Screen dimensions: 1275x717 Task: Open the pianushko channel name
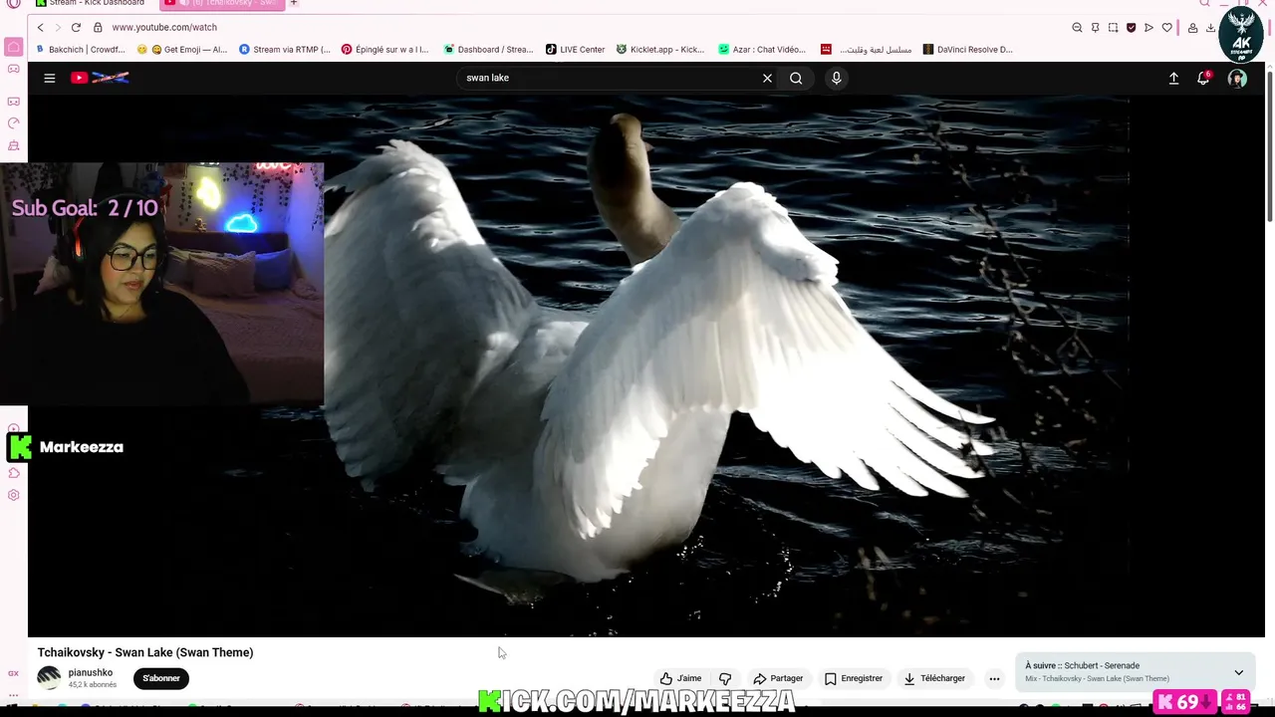click(x=91, y=672)
